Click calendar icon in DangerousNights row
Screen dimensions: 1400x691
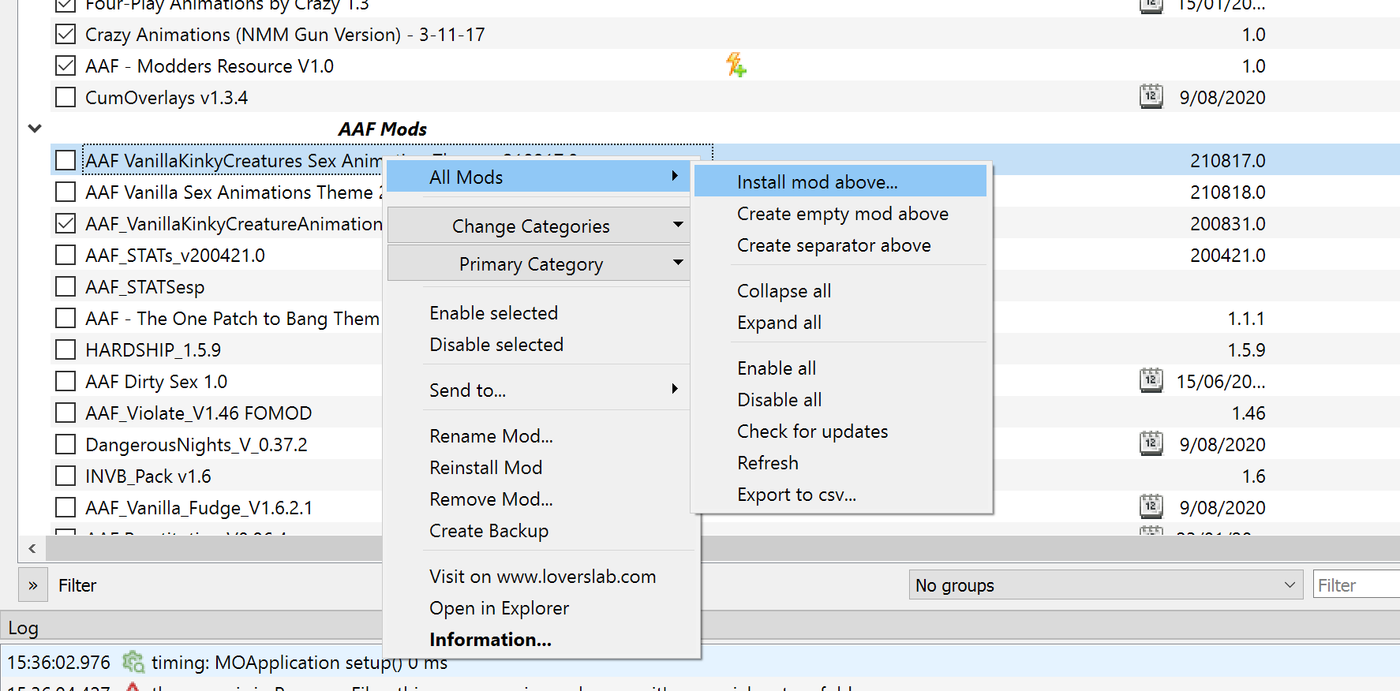pyautogui.click(x=1151, y=444)
